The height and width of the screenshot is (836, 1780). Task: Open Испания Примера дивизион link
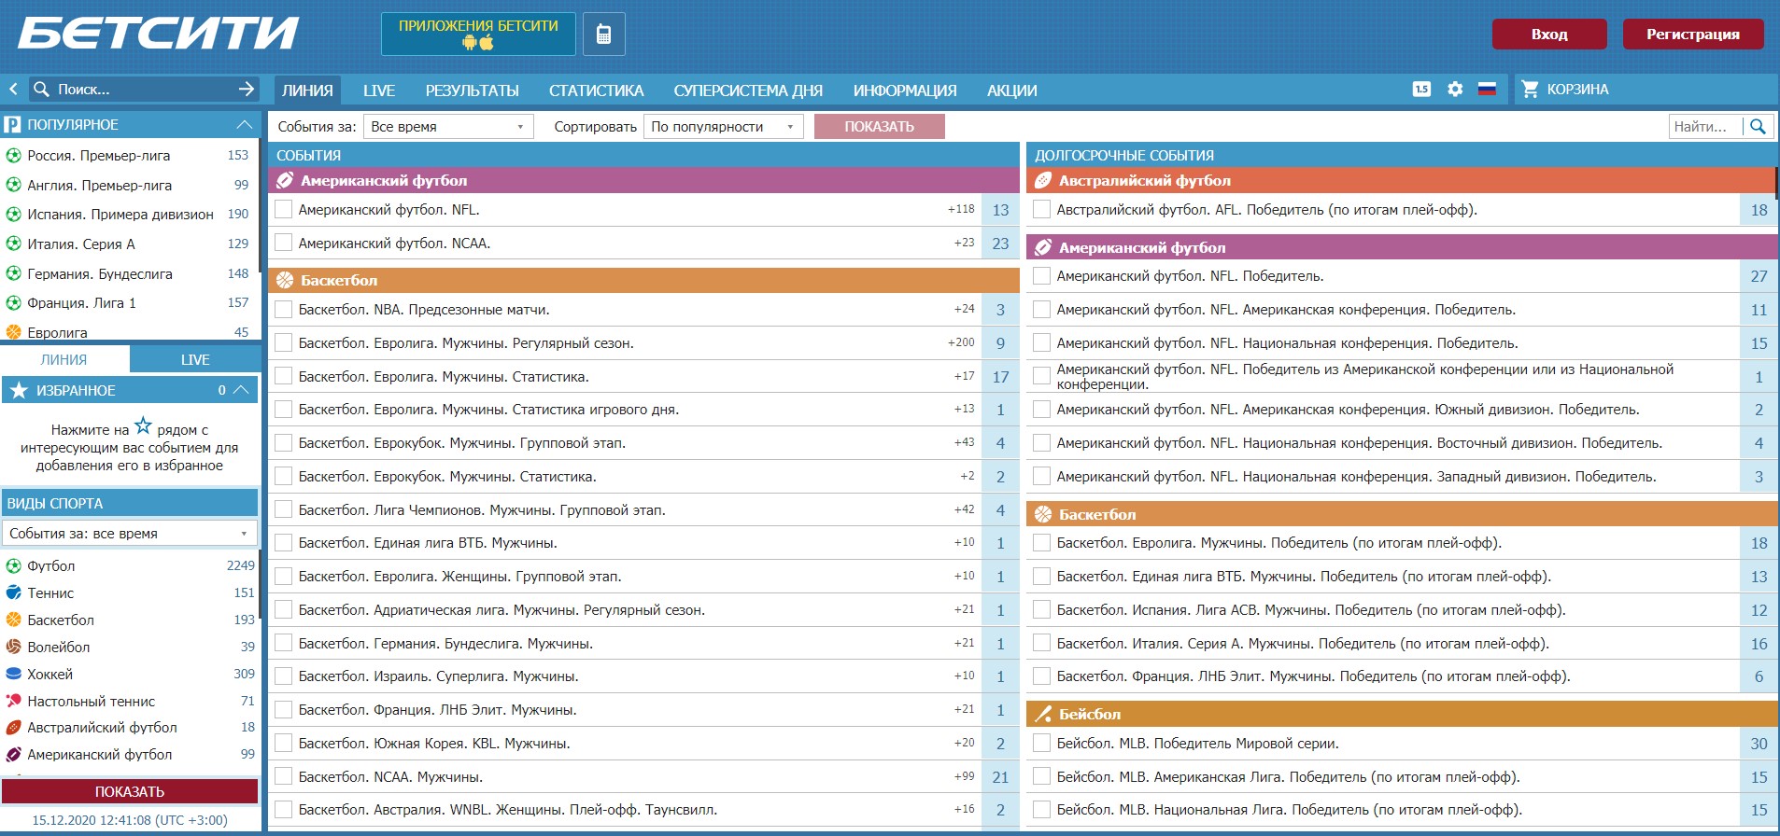pyautogui.click(x=120, y=214)
